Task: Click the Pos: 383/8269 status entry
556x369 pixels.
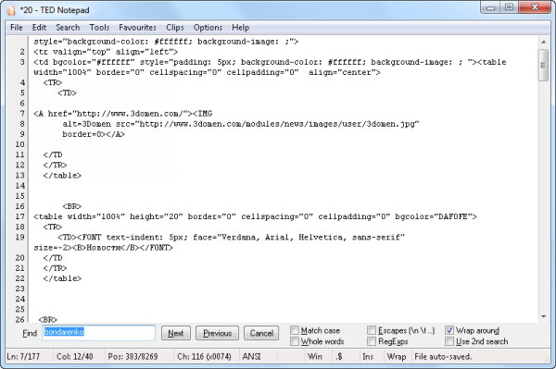Action: (x=133, y=357)
